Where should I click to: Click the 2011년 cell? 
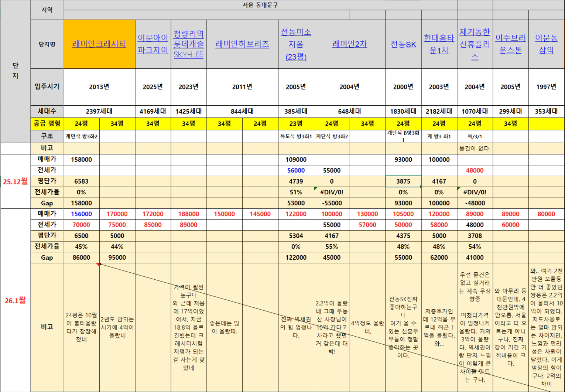click(242, 87)
